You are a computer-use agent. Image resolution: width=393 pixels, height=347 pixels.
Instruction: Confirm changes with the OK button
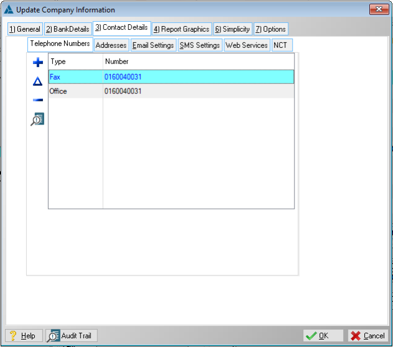323,336
